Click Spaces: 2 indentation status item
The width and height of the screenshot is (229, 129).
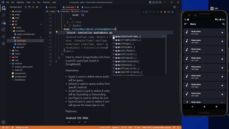coord(116,128)
